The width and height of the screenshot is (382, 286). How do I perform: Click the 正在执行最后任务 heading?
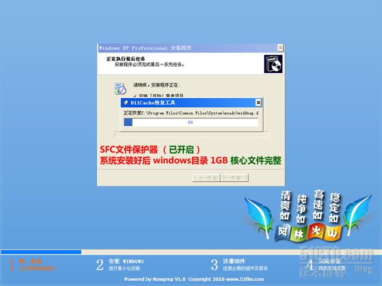pyautogui.click(x=126, y=59)
